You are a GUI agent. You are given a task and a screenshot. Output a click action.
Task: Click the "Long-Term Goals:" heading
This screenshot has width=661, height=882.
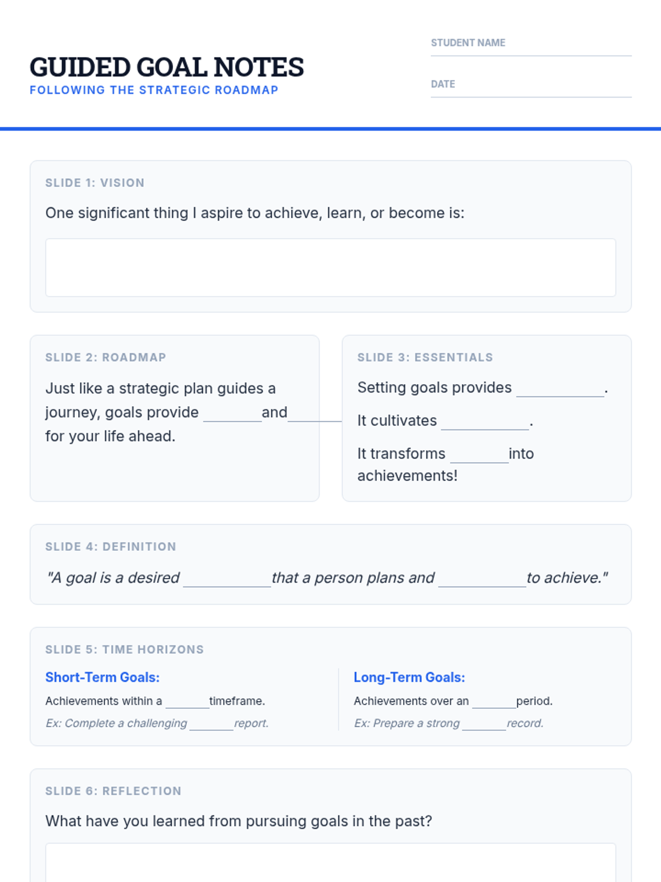pyautogui.click(x=409, y=677)
